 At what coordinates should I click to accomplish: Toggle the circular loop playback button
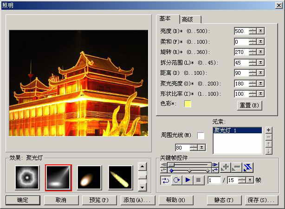(x=176, y=180)
